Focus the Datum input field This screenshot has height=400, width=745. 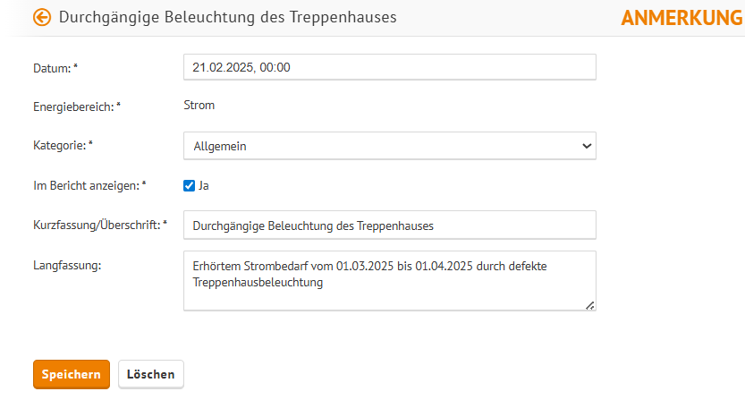tap(390, 67)
